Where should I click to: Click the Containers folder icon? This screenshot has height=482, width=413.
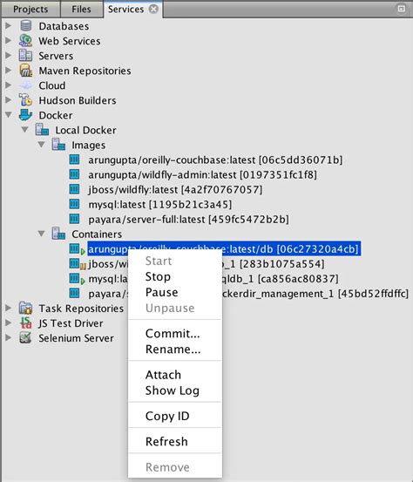pos(58,234)
